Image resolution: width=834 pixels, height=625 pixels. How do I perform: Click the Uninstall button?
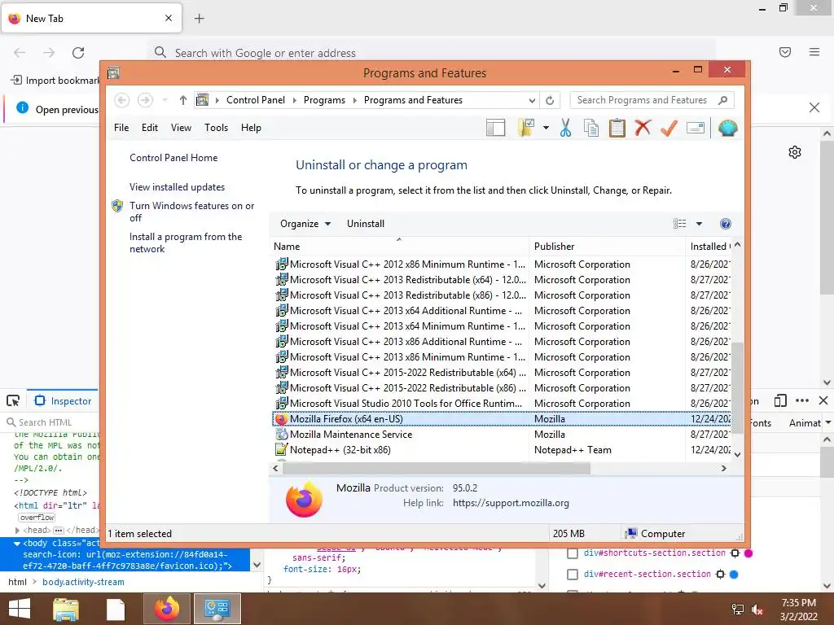point(366,224)
